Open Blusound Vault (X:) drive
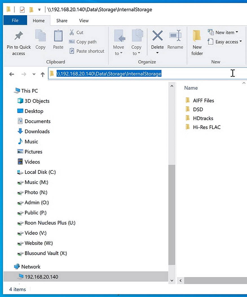The height and width of the screenshot is (297, 247). 42,253
